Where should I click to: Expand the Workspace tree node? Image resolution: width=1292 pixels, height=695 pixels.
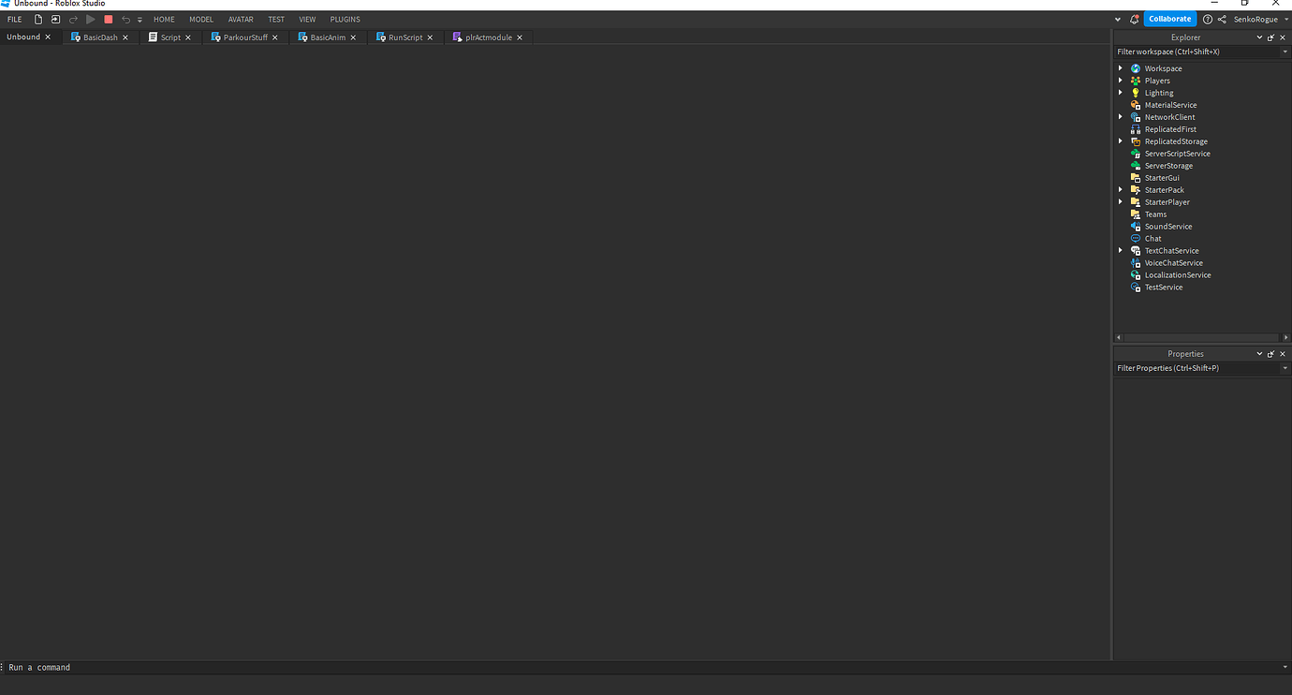tap(1121, 68)
